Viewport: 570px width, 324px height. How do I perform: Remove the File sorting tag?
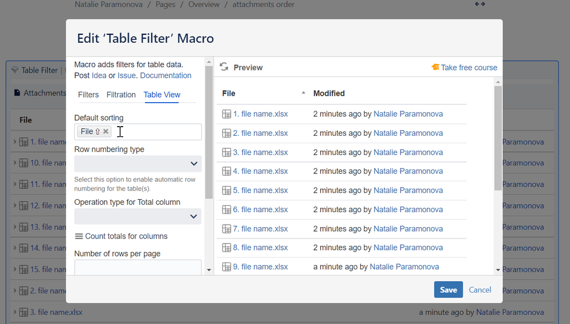(106, 131)
